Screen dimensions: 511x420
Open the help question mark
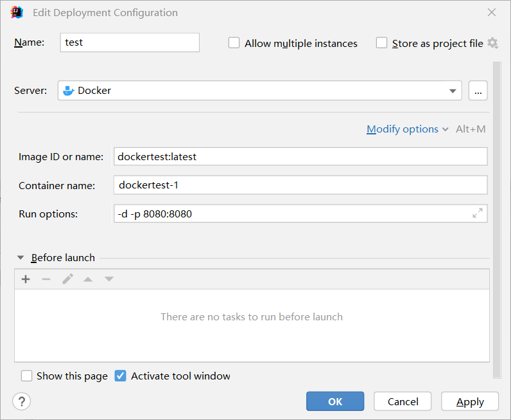point(21,401)
